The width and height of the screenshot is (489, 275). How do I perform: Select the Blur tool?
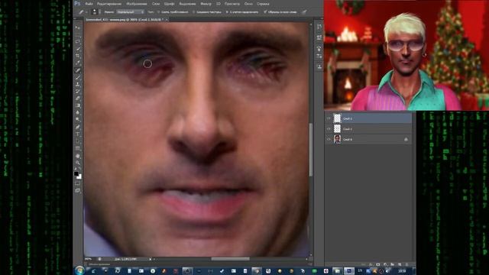click(x=78, y=112)
